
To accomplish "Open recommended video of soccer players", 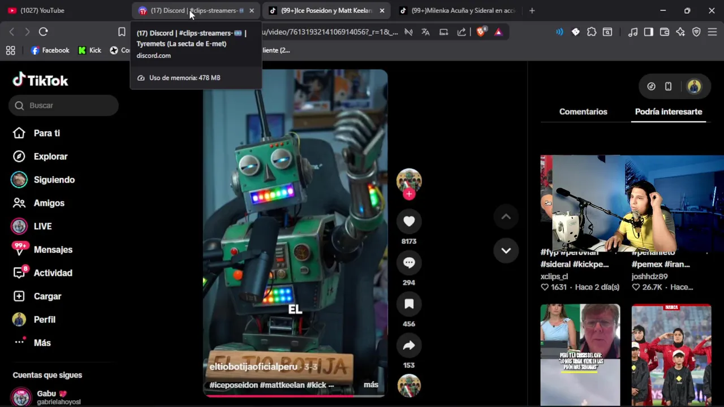I will pos(671,355).
